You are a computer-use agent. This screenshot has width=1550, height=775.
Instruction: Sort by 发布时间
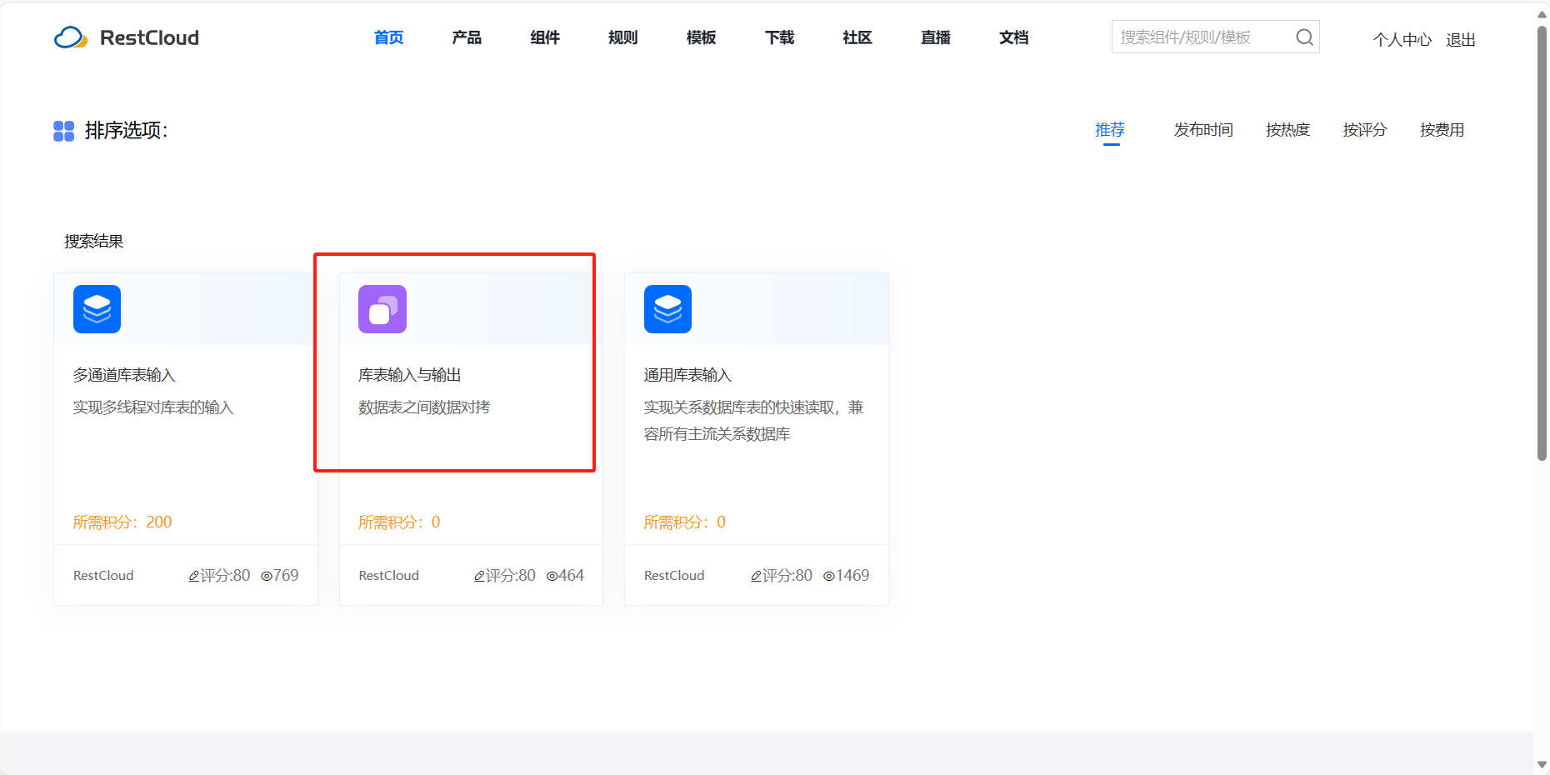click(x=1203, y=130)
